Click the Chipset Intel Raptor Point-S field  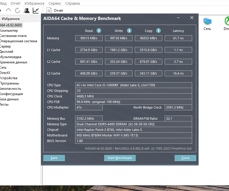tap(133, 130)
